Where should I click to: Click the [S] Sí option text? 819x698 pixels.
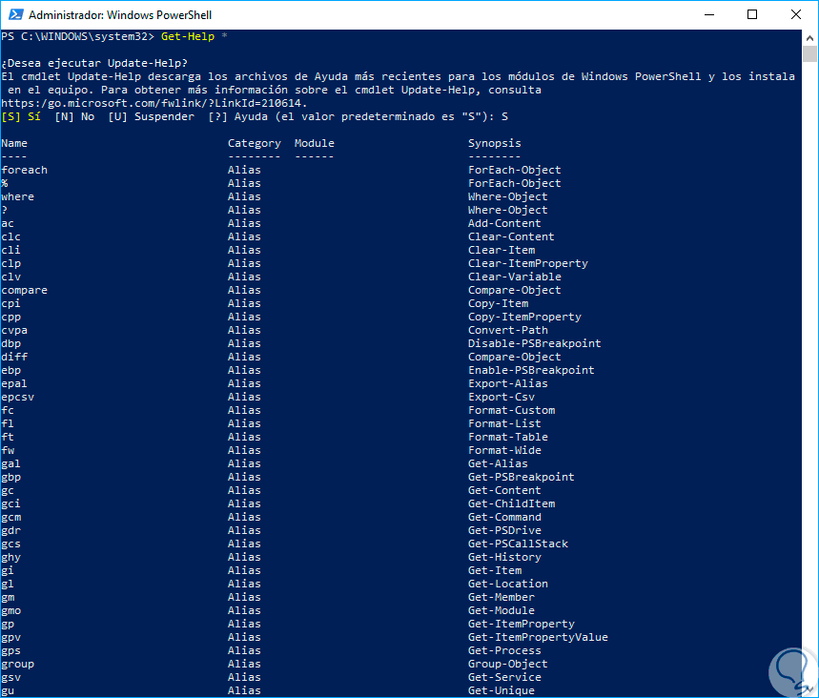pos(21,116)
